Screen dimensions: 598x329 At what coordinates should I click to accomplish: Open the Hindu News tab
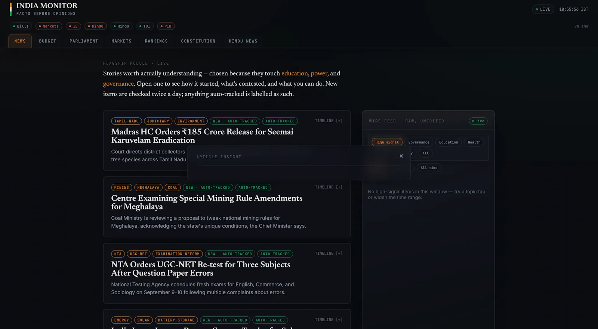pos(243,41)
